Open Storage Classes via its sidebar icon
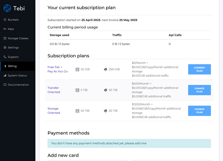 point(5,38)
